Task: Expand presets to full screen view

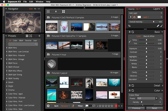Action: [x=31, y=36]
